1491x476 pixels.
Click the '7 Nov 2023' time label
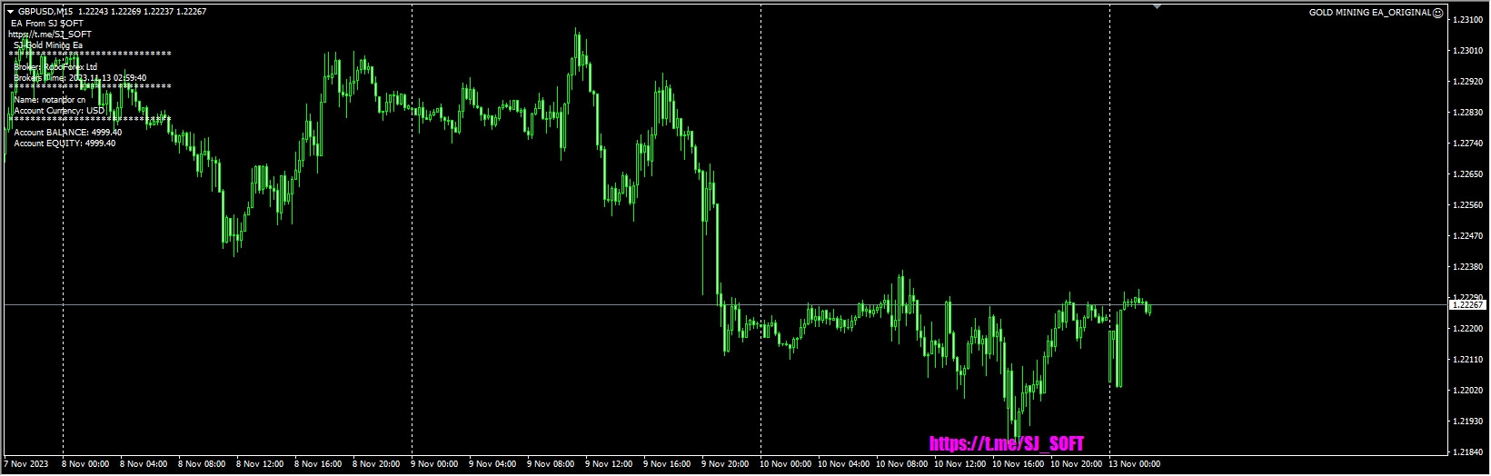(26, 464)
